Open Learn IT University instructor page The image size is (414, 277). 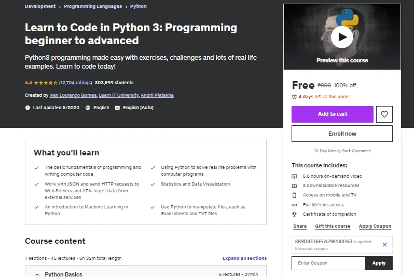[x=119, y=95]
